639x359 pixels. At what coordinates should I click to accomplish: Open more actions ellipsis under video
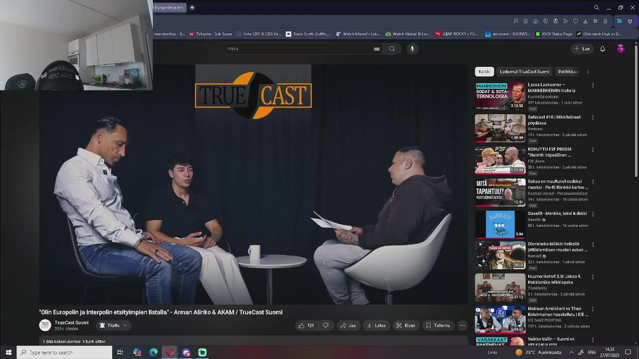point(462,326)
